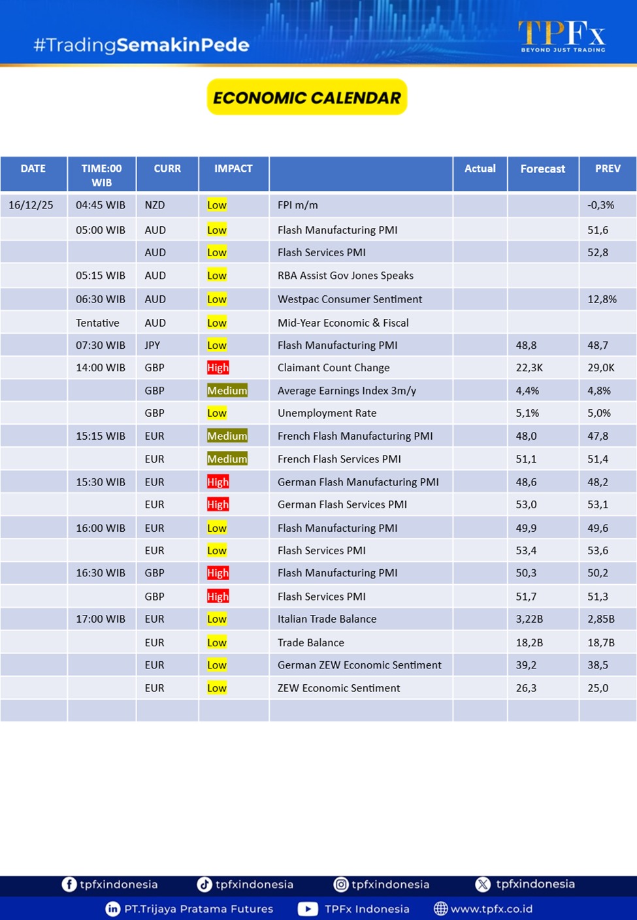Select the 16/12/25 date cell
Screen dimensions: 637x920
pyautogui.click(x=31, y=205)
